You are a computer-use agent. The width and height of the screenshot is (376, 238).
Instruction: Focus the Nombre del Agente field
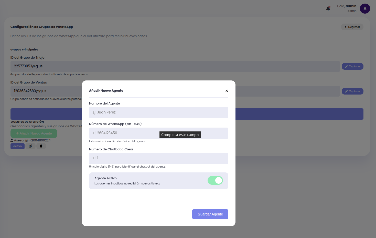point(158,112)
